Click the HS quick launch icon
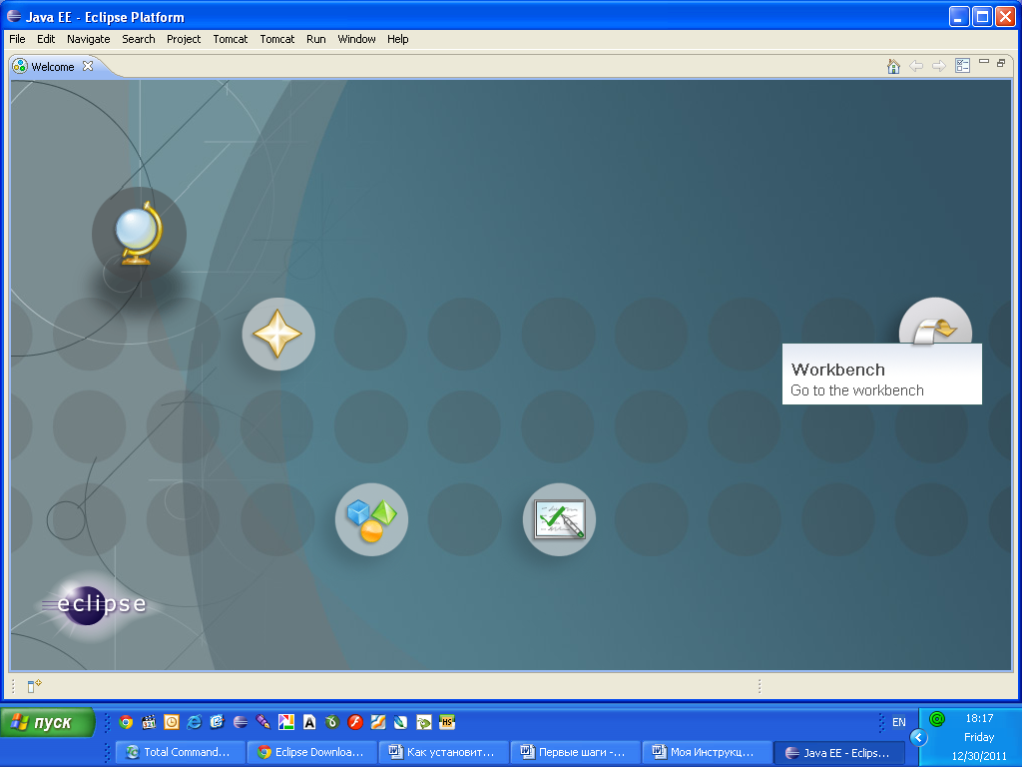1022x767 pixels. [447, 722]
